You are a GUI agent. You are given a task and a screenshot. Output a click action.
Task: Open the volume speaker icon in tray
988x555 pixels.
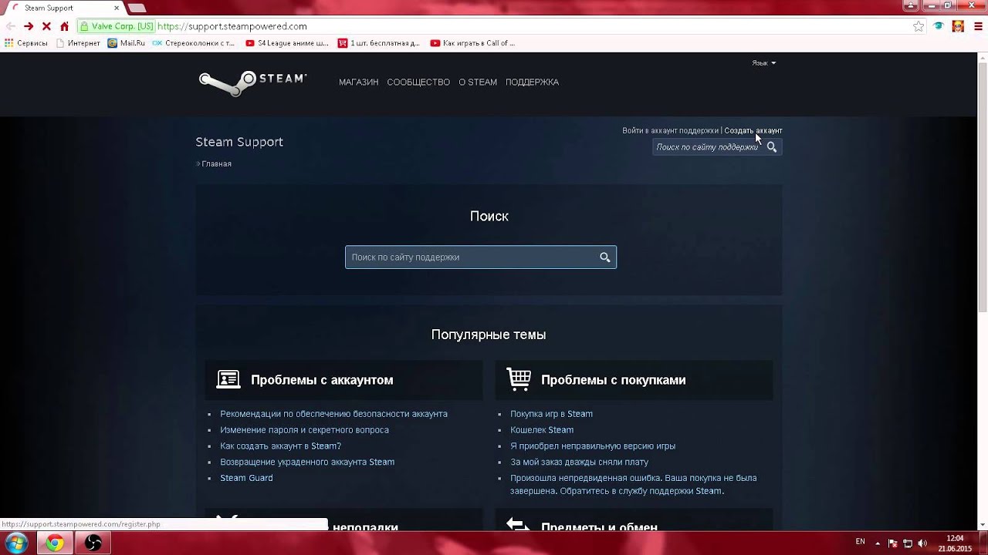(x=922, y=543)
